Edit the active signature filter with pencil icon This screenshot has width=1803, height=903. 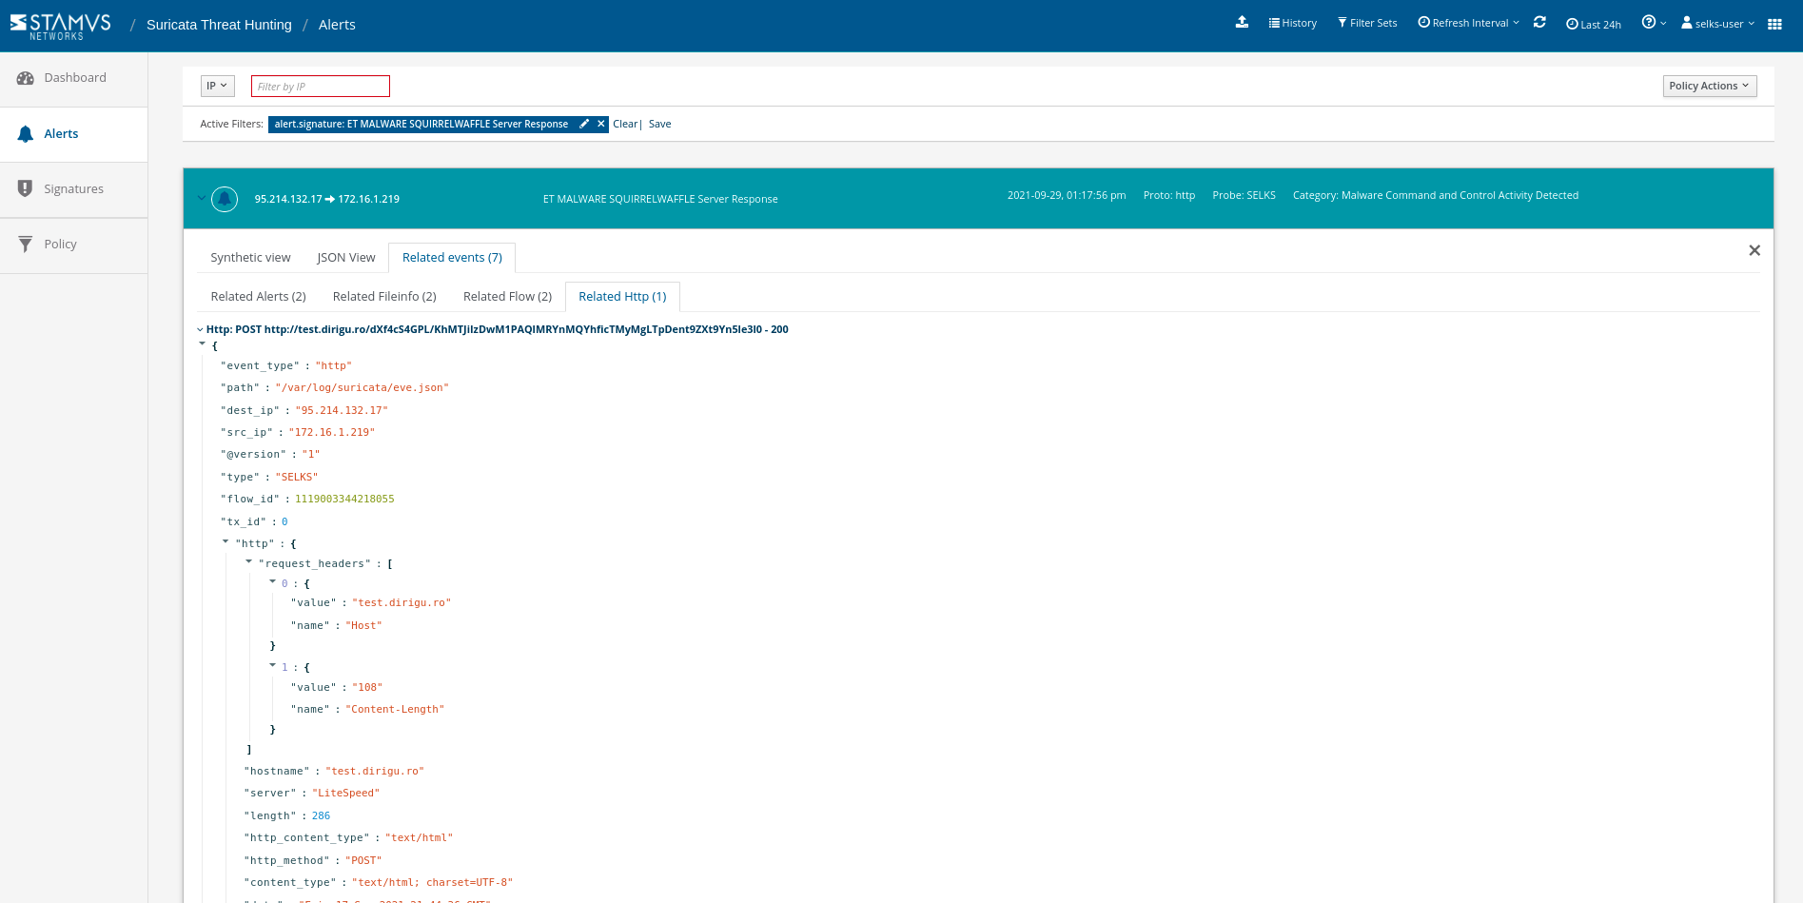(583, 124)
